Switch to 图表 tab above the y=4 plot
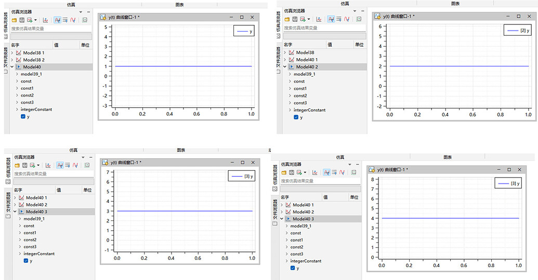The width and height of the screenshot is (538, 280). point(448,157)
